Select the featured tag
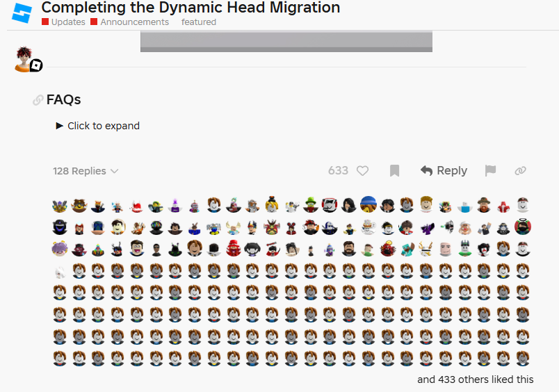The width and height of the screenshot is (559, 392). pyautogui.click(x=199, y=22)
